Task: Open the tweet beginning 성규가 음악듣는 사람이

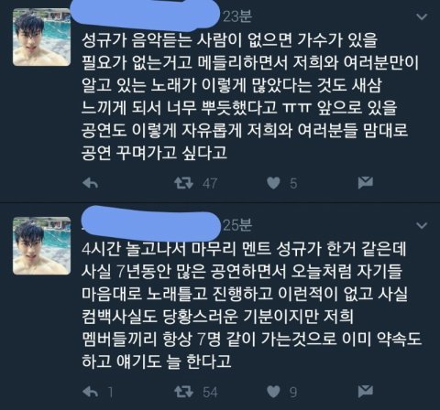Action: point(250,96)
